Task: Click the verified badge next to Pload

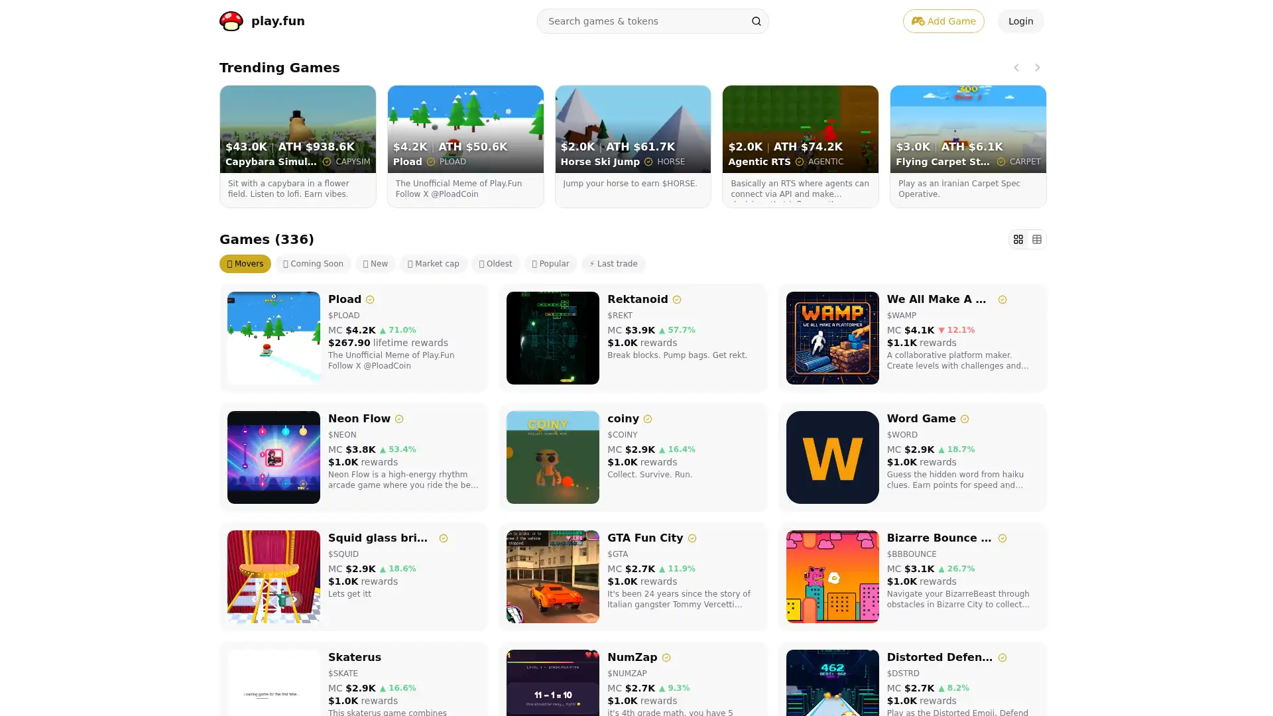Action: [370, 300]
